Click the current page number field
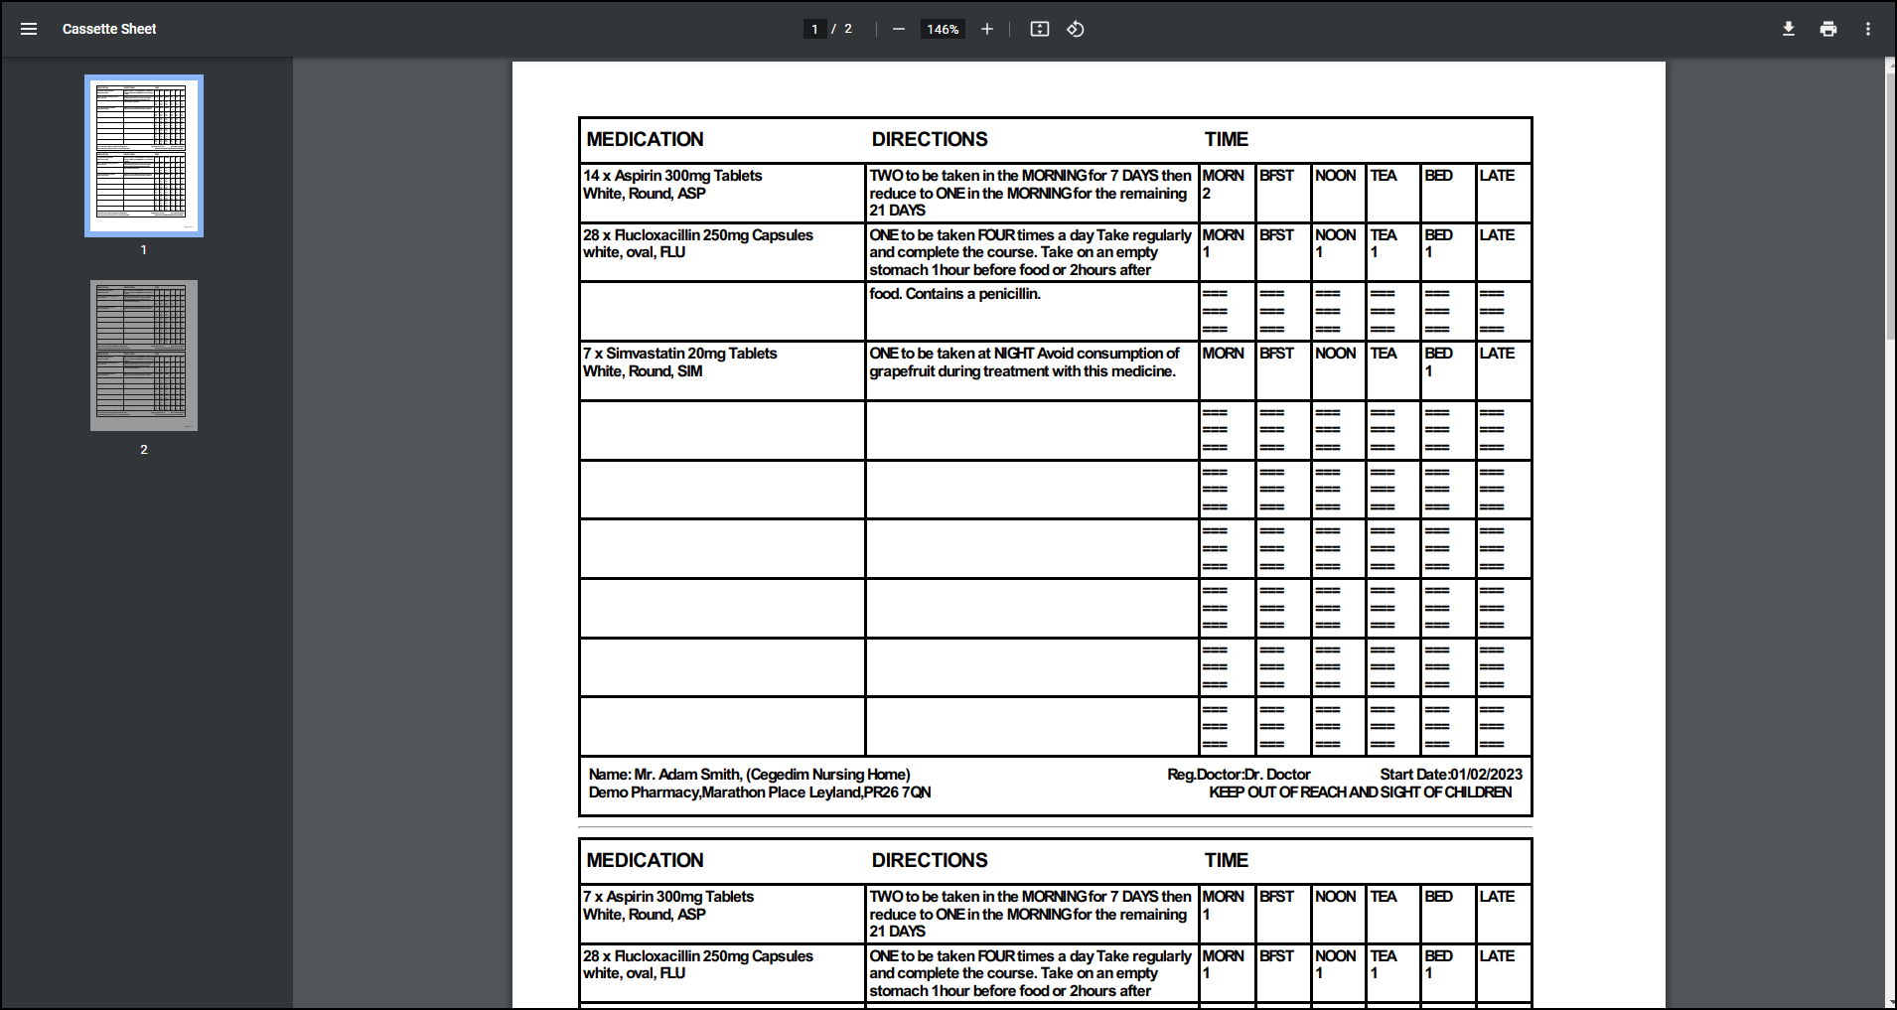 (x=814, y=29)
